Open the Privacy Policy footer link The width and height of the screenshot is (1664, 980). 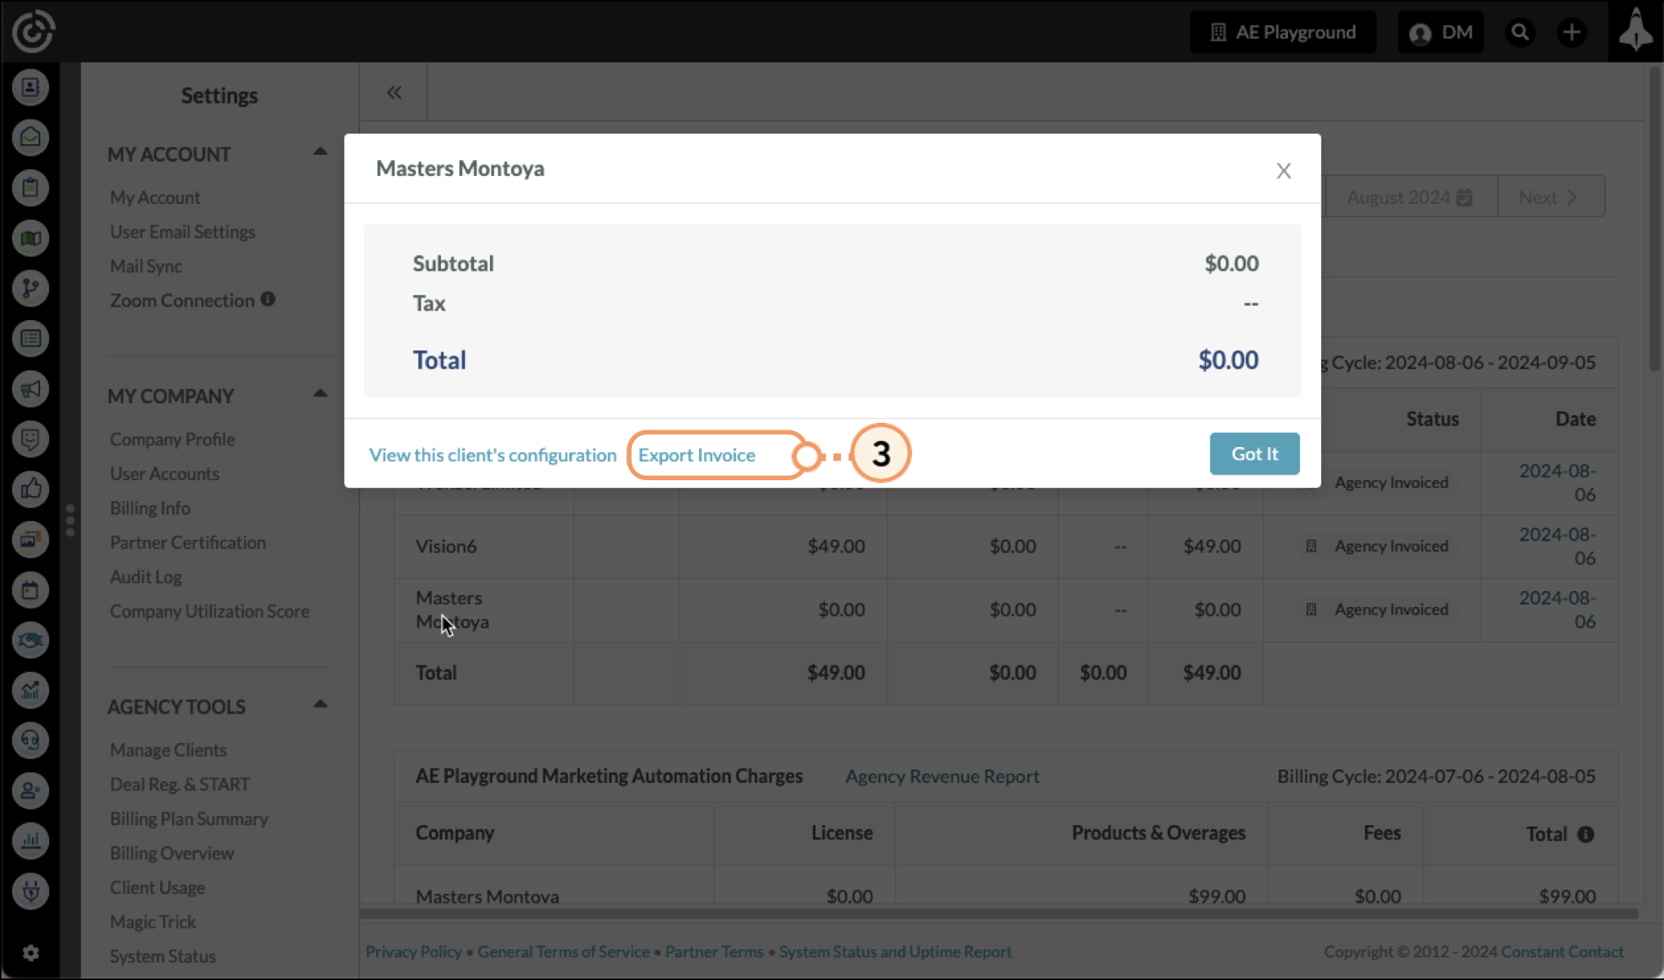tap(414, 951)
